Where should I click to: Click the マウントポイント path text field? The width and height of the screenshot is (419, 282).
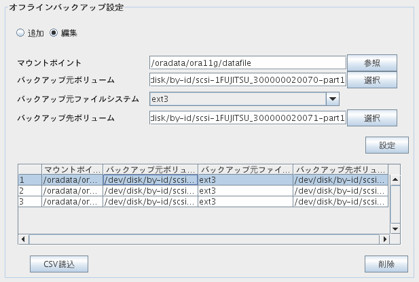tap(248, 63)
